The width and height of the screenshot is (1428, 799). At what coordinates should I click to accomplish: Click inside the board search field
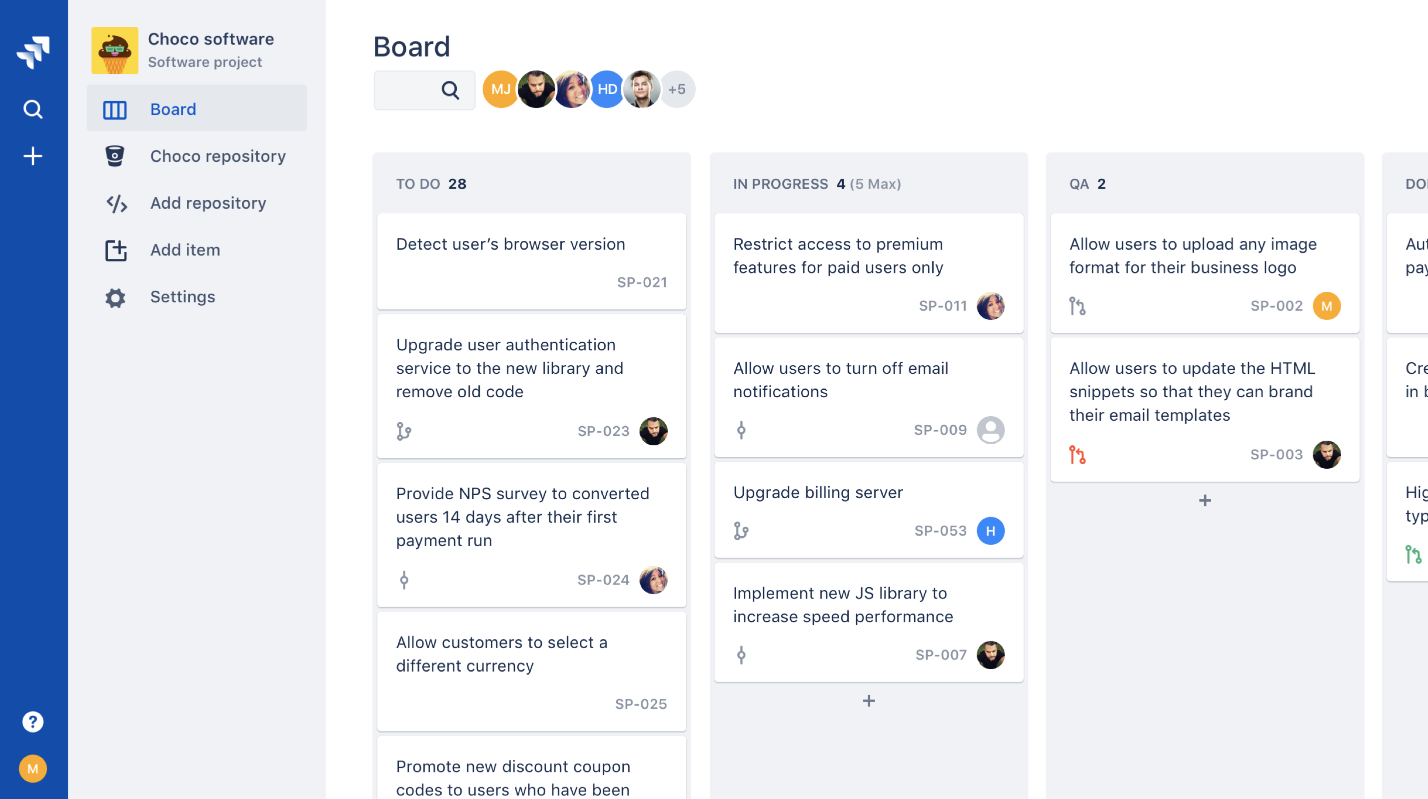[416, 90]
